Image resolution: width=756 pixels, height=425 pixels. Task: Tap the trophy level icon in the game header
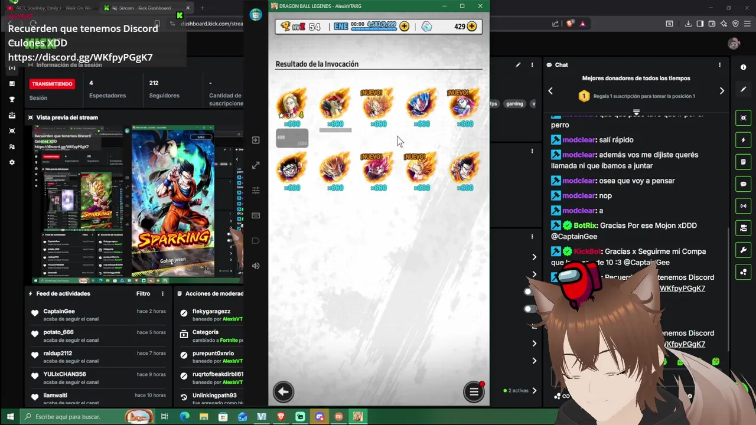[x=285, y=27]
